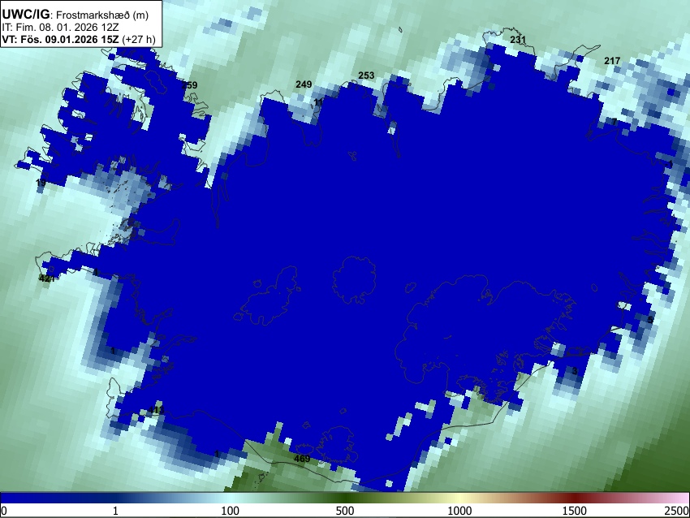Click the map value label '7'
The width and height of the screenshot is (690, 518).
[x=615, y=122]
